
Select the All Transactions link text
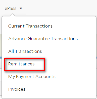tap(25, 51)
